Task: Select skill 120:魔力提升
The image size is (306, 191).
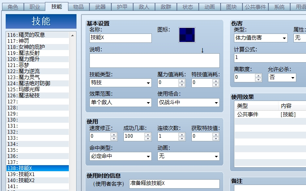Action: tap(38, 59)
